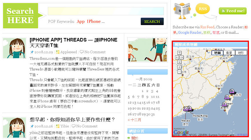Open the 想早起 post title
251x140 pixels.
click(x=72, y=119)
